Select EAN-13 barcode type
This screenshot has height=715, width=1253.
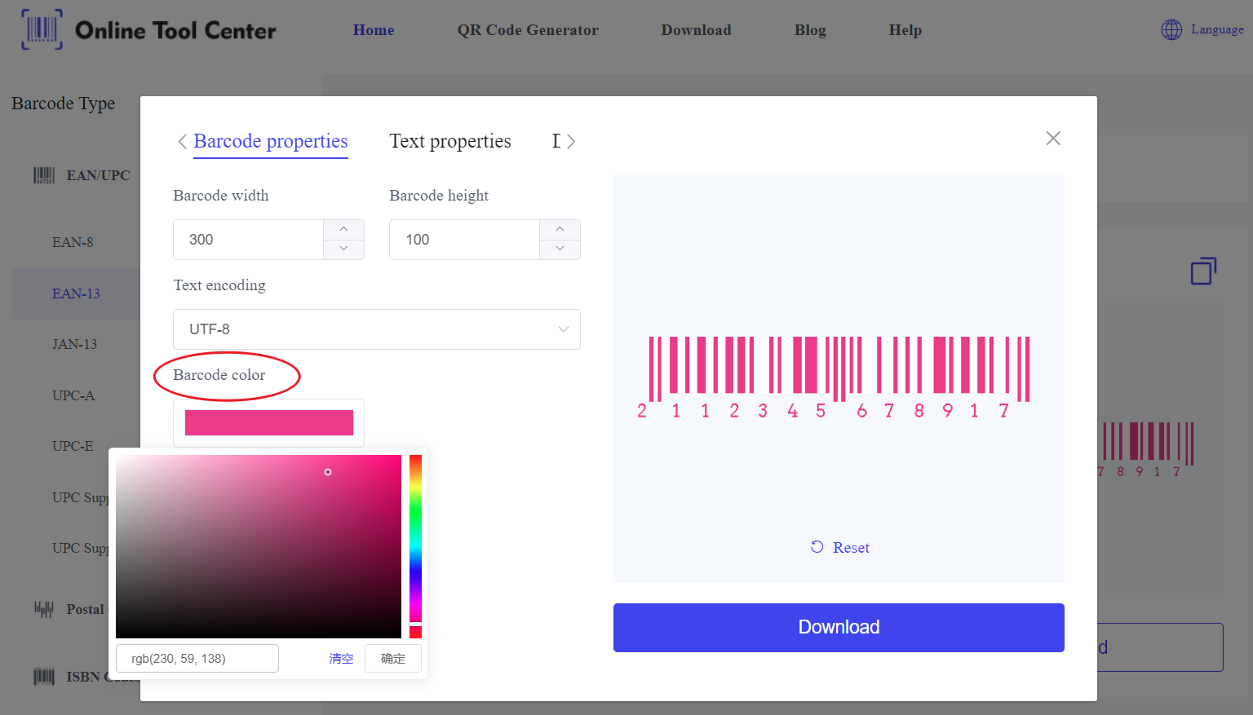[x=76, y=294]
